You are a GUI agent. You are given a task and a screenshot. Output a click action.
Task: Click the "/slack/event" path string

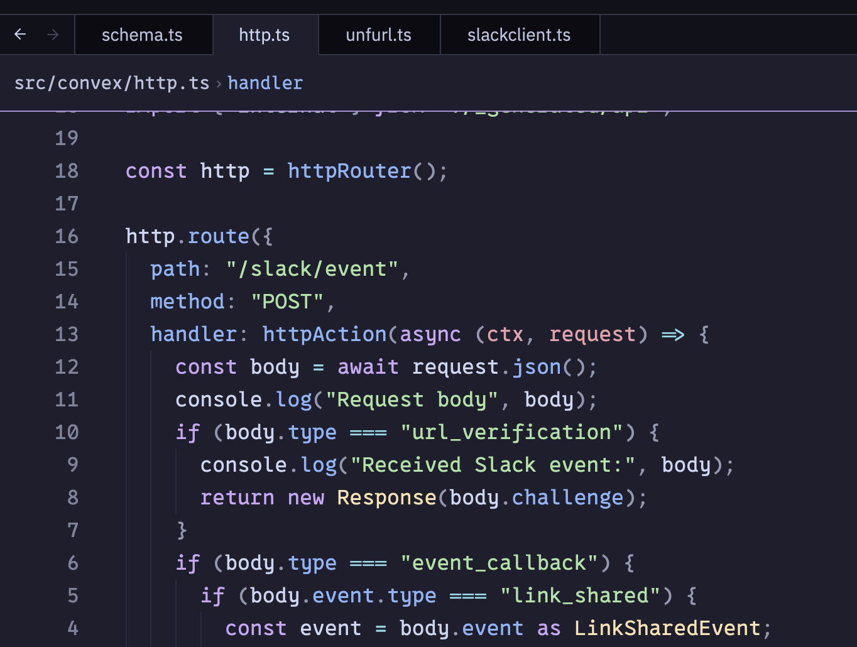[x=312, y=269]
